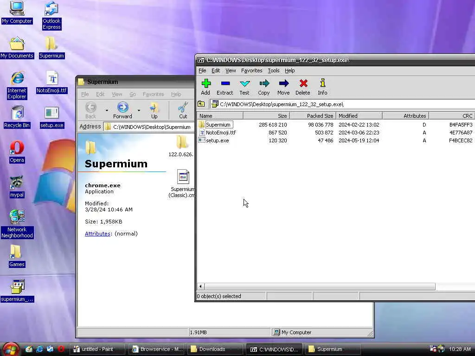Click the 285 618 210 size value
475x356 pixels.
[273, 125]
